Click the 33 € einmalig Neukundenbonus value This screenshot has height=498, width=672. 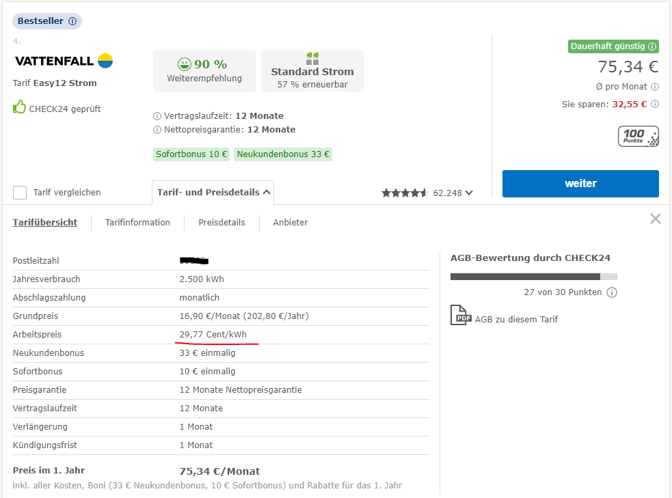tap(207, 353)
